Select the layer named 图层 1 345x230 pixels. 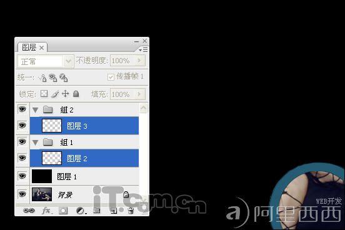[67, 176]
